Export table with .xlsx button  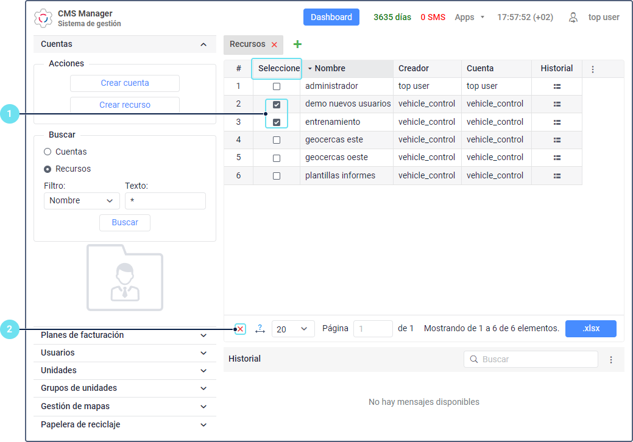pyautogui.click(x=591, y=329)
